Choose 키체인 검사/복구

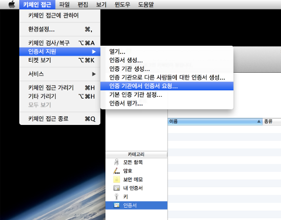pyautogui.click(x=60, y=43)
